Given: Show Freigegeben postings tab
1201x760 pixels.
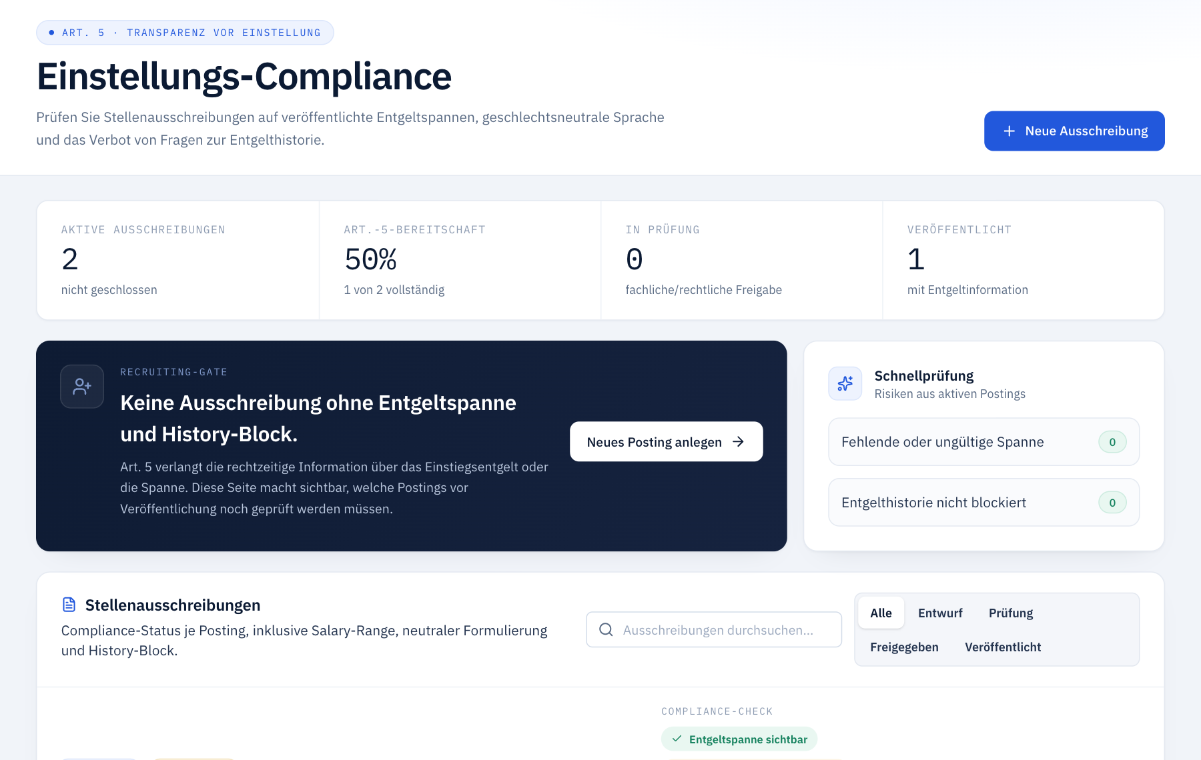Looking at the screenshot, I should (x=904, y=647).
